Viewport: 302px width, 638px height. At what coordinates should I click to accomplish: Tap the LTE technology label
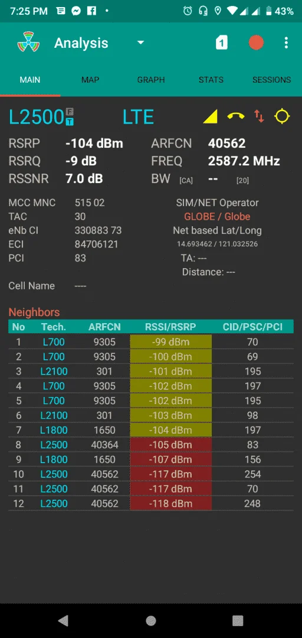(138, 117)
